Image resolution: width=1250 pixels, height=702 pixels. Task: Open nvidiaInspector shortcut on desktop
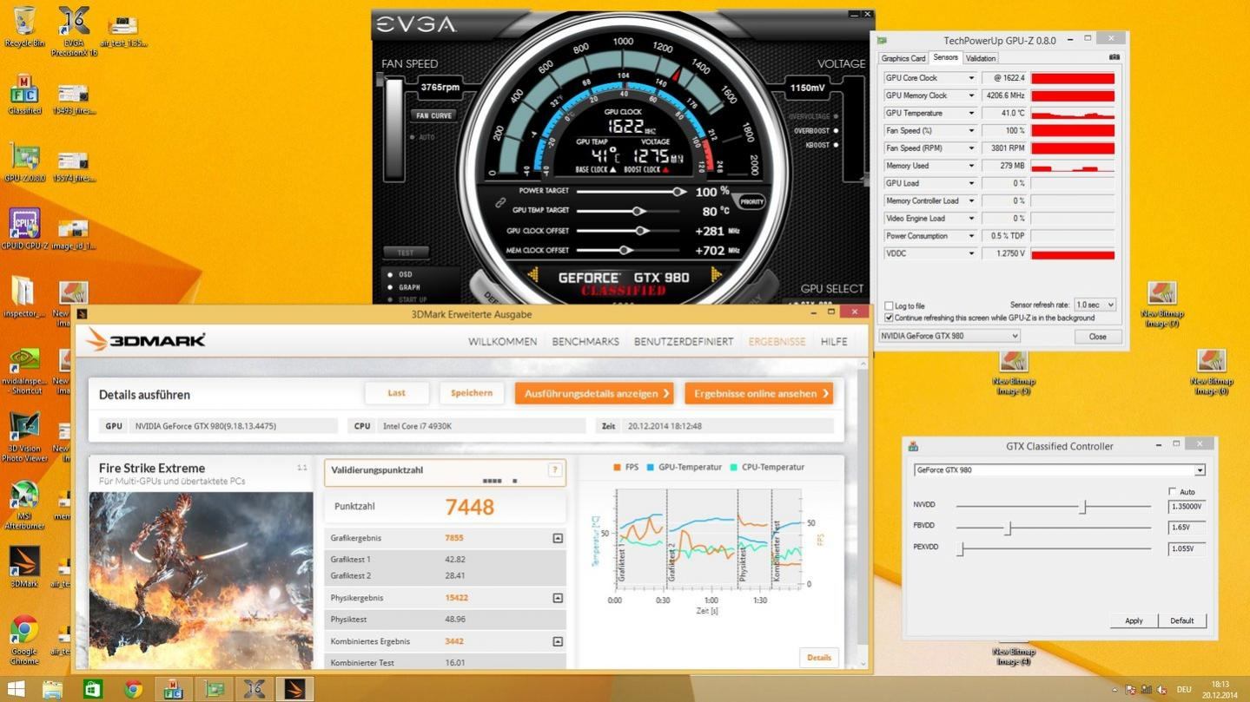(24, 371)
